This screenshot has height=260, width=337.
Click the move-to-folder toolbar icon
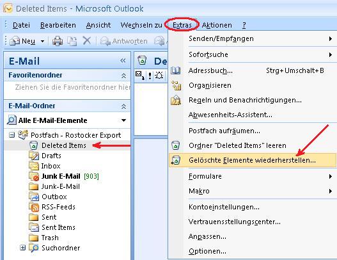[72, 41]
